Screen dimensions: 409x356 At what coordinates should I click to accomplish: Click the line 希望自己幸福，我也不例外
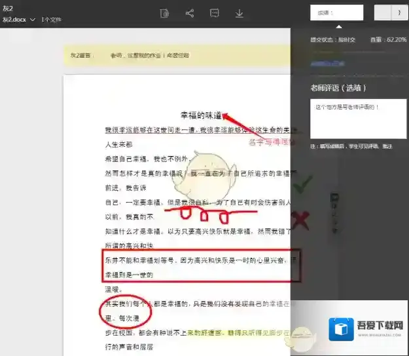148,159
